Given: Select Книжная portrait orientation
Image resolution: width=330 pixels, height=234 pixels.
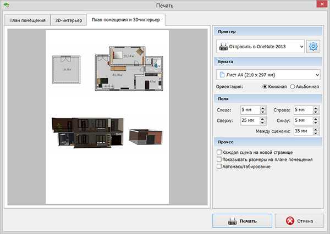Looking at the screenshot, I should point(266,86).
